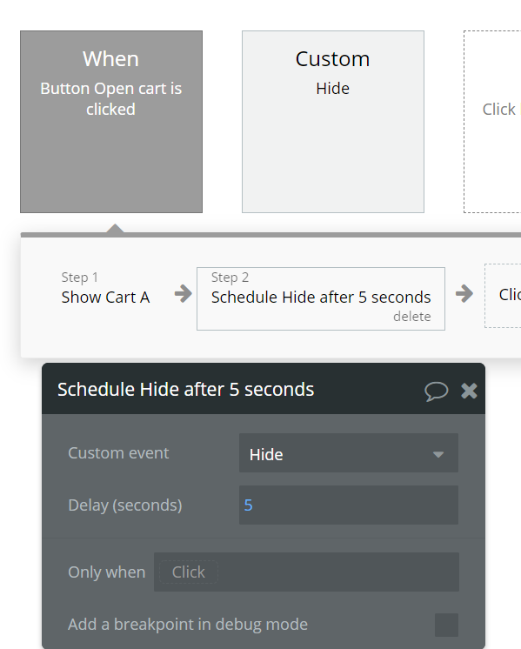Click the Custom event label
The width and height of the screenshot is (521, 649).
(x=118, y=453)
